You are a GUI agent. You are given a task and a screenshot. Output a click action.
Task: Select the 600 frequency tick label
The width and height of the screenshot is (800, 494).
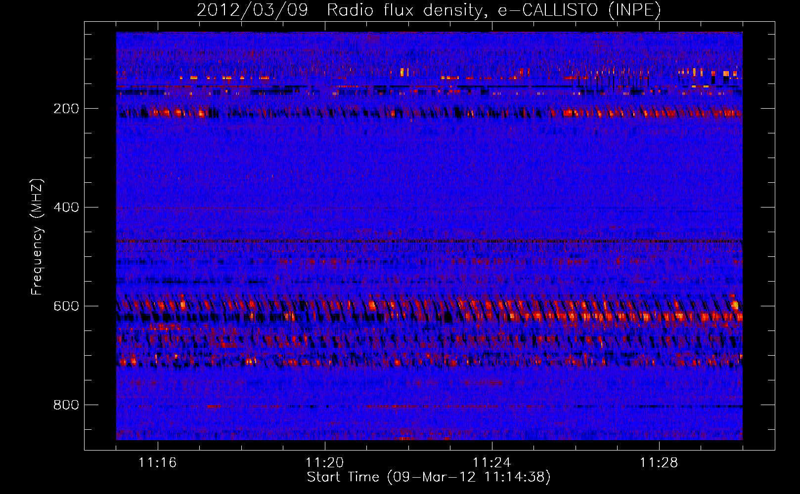coord(66,306)
